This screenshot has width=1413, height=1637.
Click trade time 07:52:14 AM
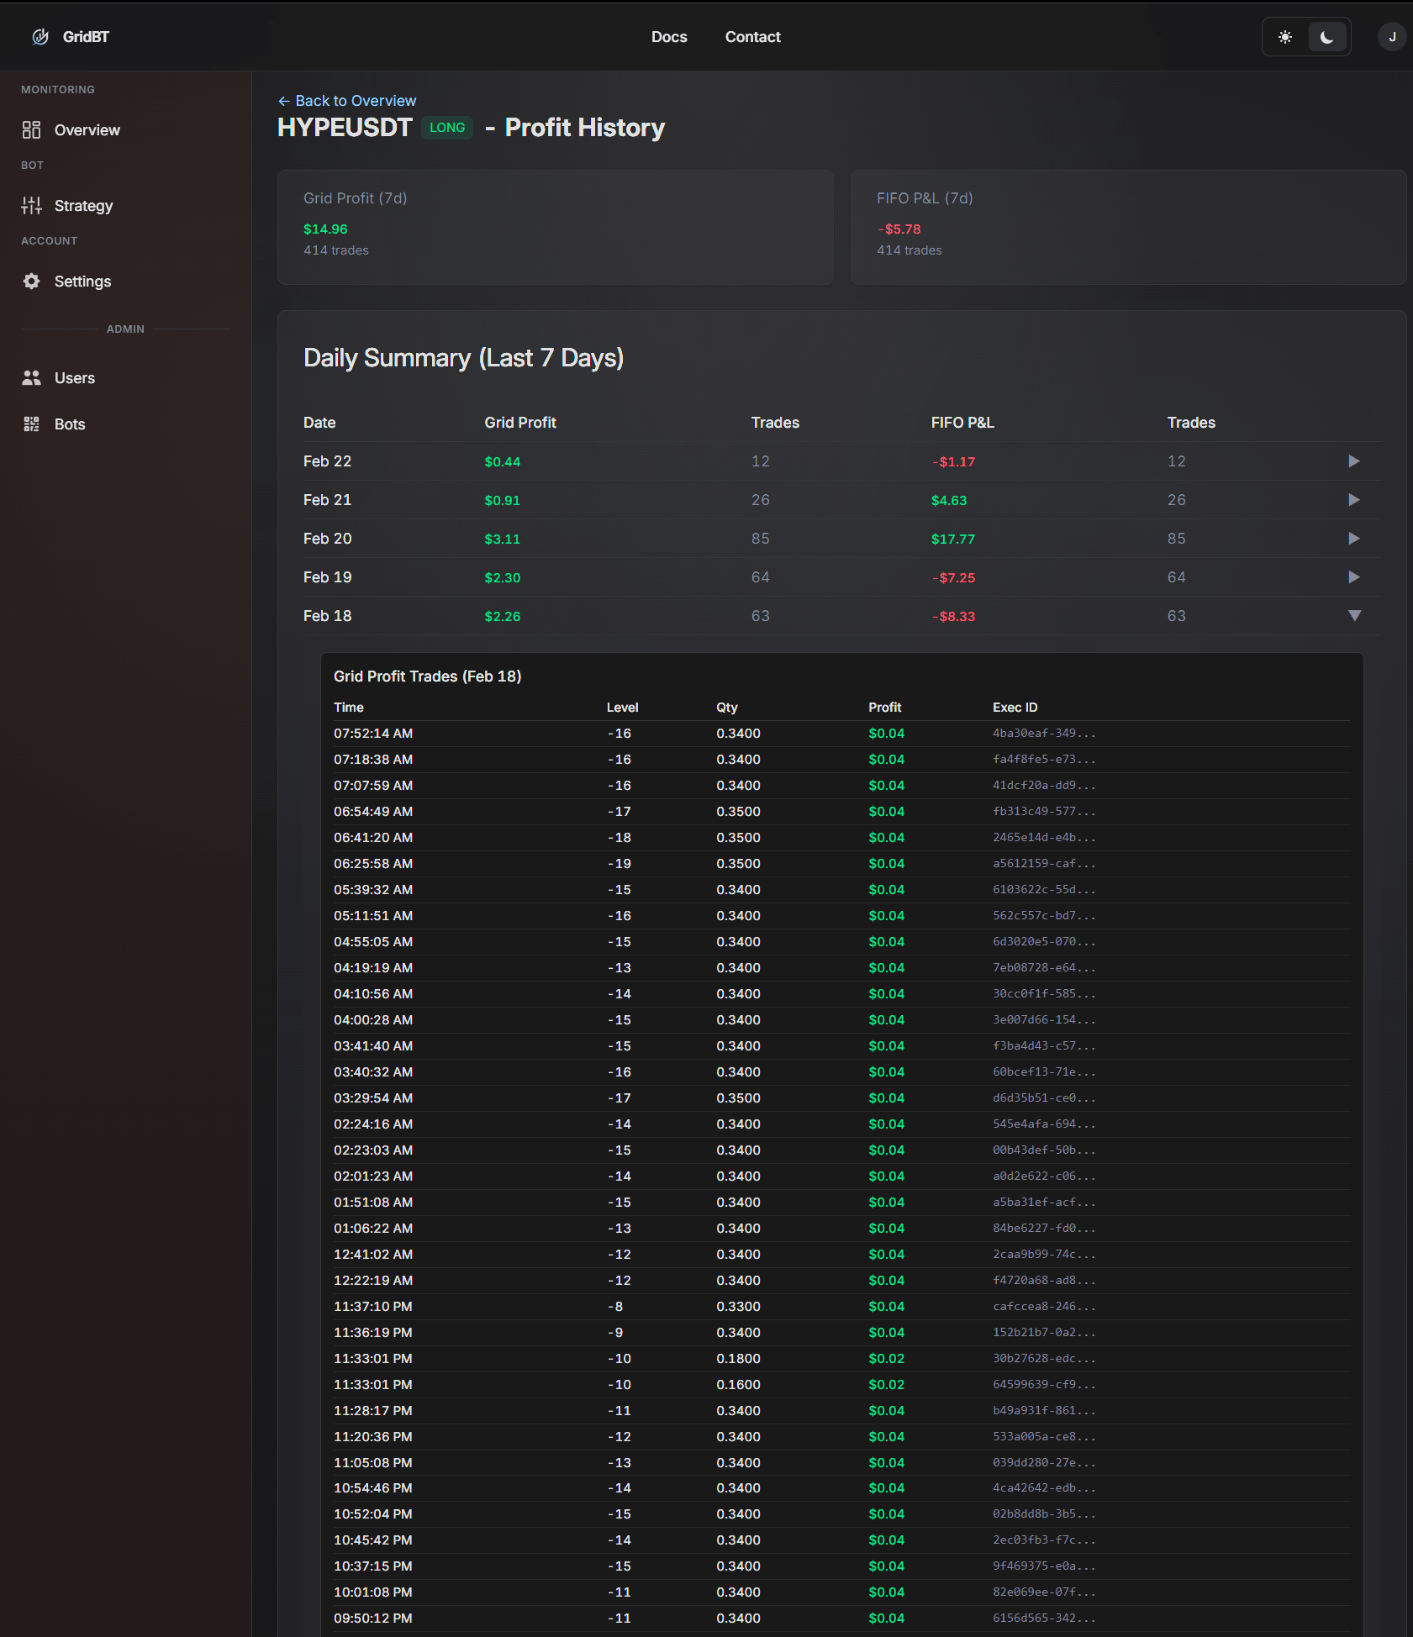(373, 733)
